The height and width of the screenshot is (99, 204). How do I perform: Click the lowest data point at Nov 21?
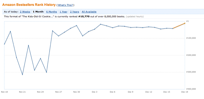[22, 75]
